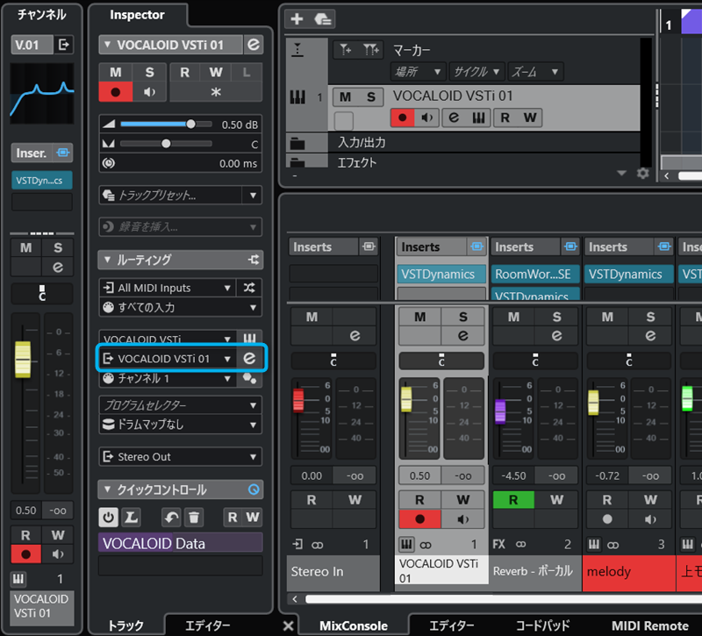Collapse the クイックコントロール section
Viewport: 702px width, 636px height.
click(107, 490)
